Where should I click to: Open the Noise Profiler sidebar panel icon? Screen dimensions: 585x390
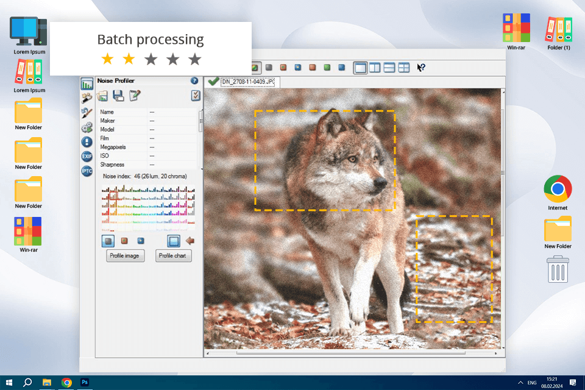pyautogui.click(x=87, y=84)
